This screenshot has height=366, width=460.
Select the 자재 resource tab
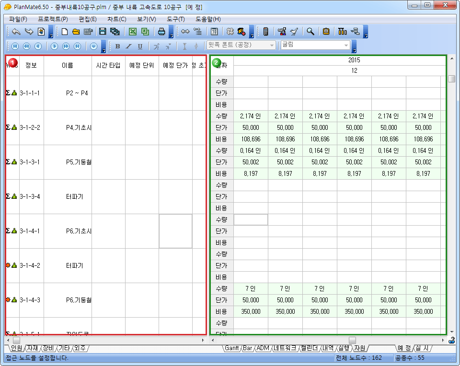pos(32,348)
